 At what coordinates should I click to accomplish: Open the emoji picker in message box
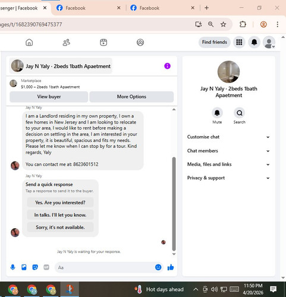pyautogui.click(x=158, y=267)
